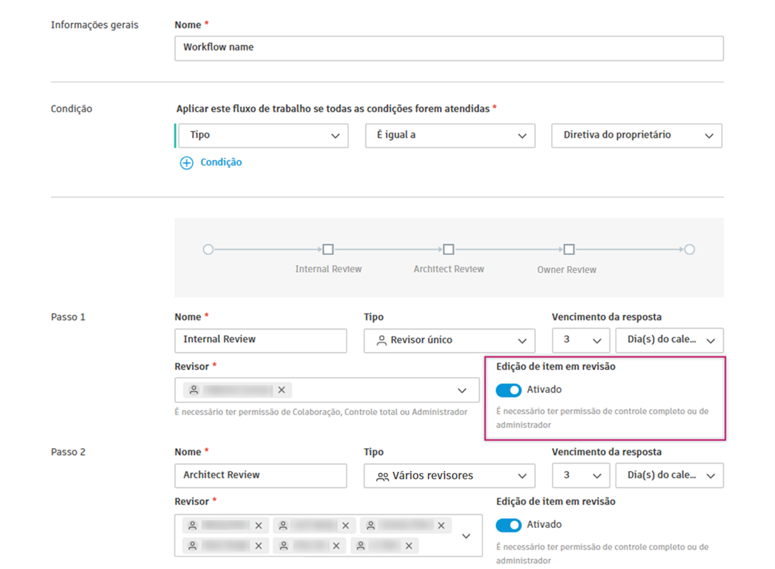The image size is (775, 569).
Task: Disable item editing toggle in Passo 2
Action: 509,525
